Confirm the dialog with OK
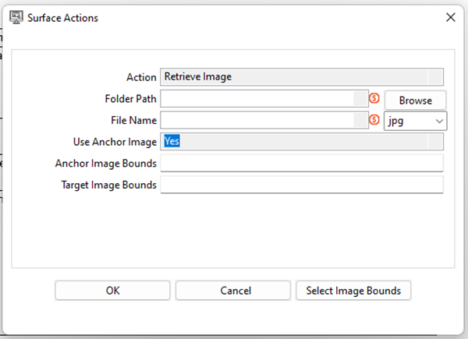 coord(112,291)
